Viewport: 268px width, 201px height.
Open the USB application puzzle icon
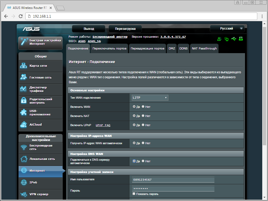click(24, 112)
